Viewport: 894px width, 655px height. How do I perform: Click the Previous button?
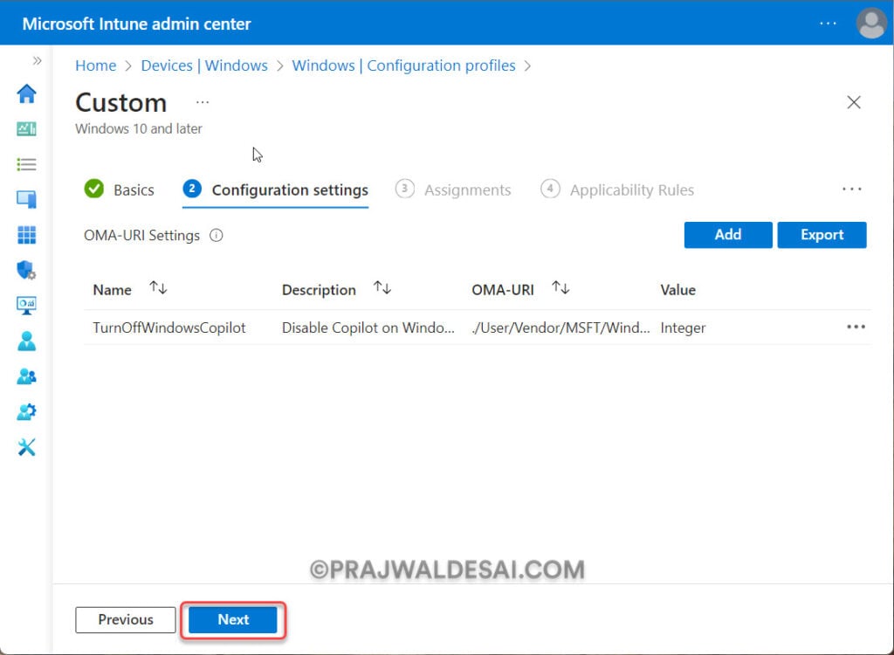point(126,619)
